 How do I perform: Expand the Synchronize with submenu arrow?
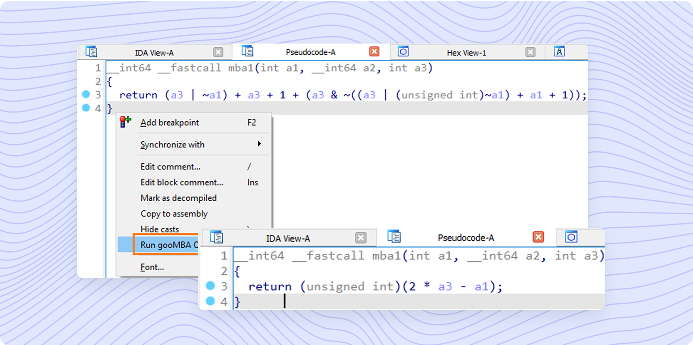(259, 144)
